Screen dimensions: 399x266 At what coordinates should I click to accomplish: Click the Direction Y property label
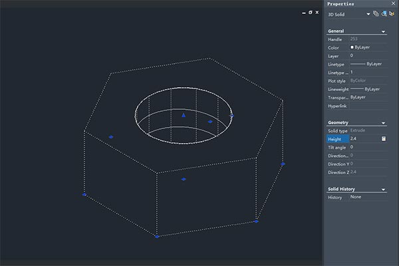click(x=338, y=164)
